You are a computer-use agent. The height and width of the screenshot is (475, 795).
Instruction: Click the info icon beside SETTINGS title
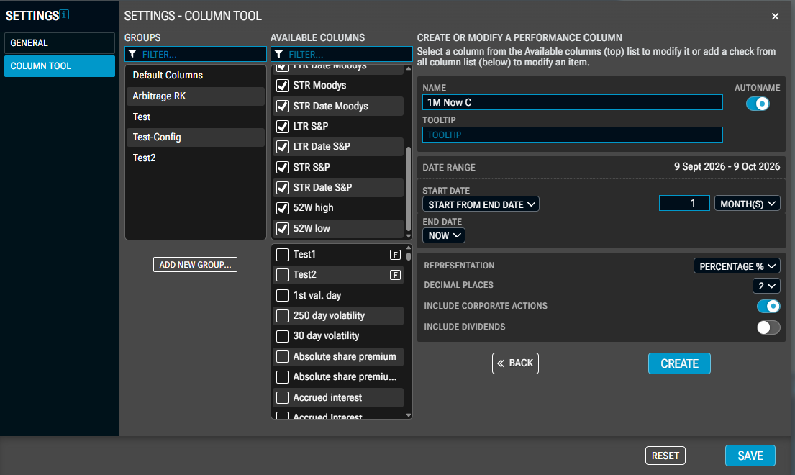(x=64, y=14)
